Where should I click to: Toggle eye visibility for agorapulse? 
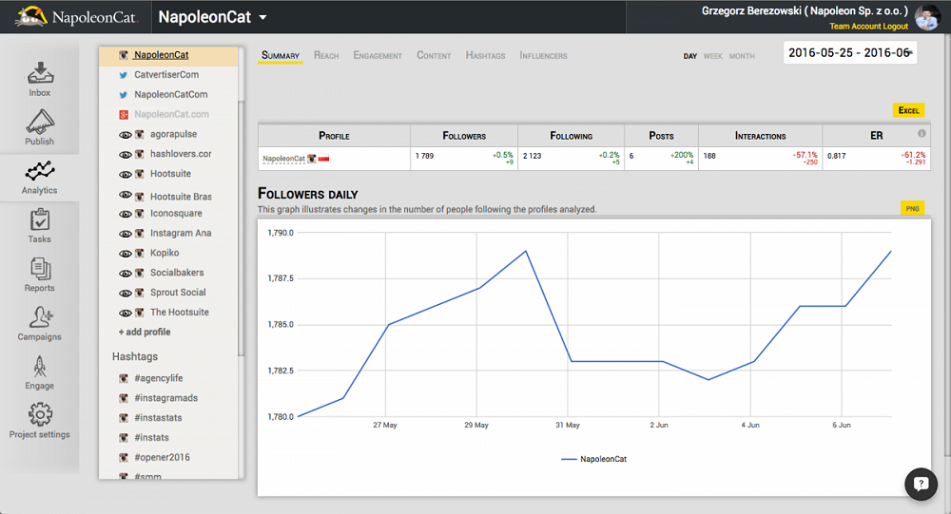click(x=125, y=135)
